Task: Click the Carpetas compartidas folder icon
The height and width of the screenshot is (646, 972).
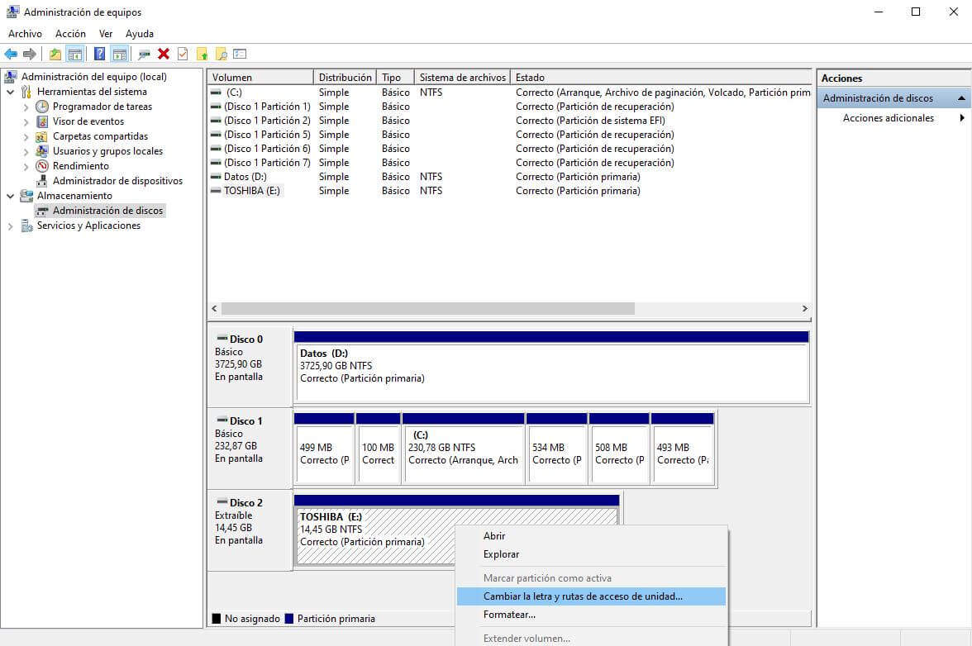Action: (42, 136)
